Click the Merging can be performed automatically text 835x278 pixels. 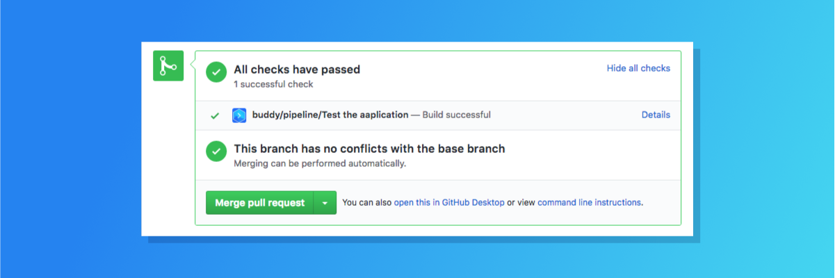pyautogui.click(x=320, y=164)
